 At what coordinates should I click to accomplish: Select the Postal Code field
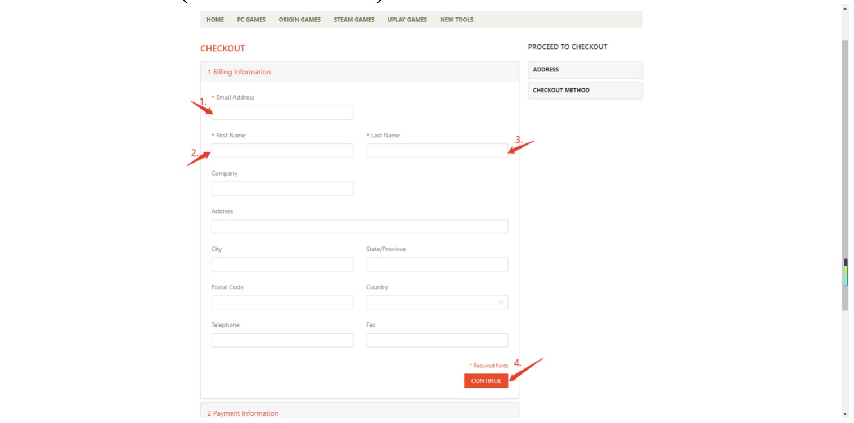pyautogui.click(x=282, y=303)
